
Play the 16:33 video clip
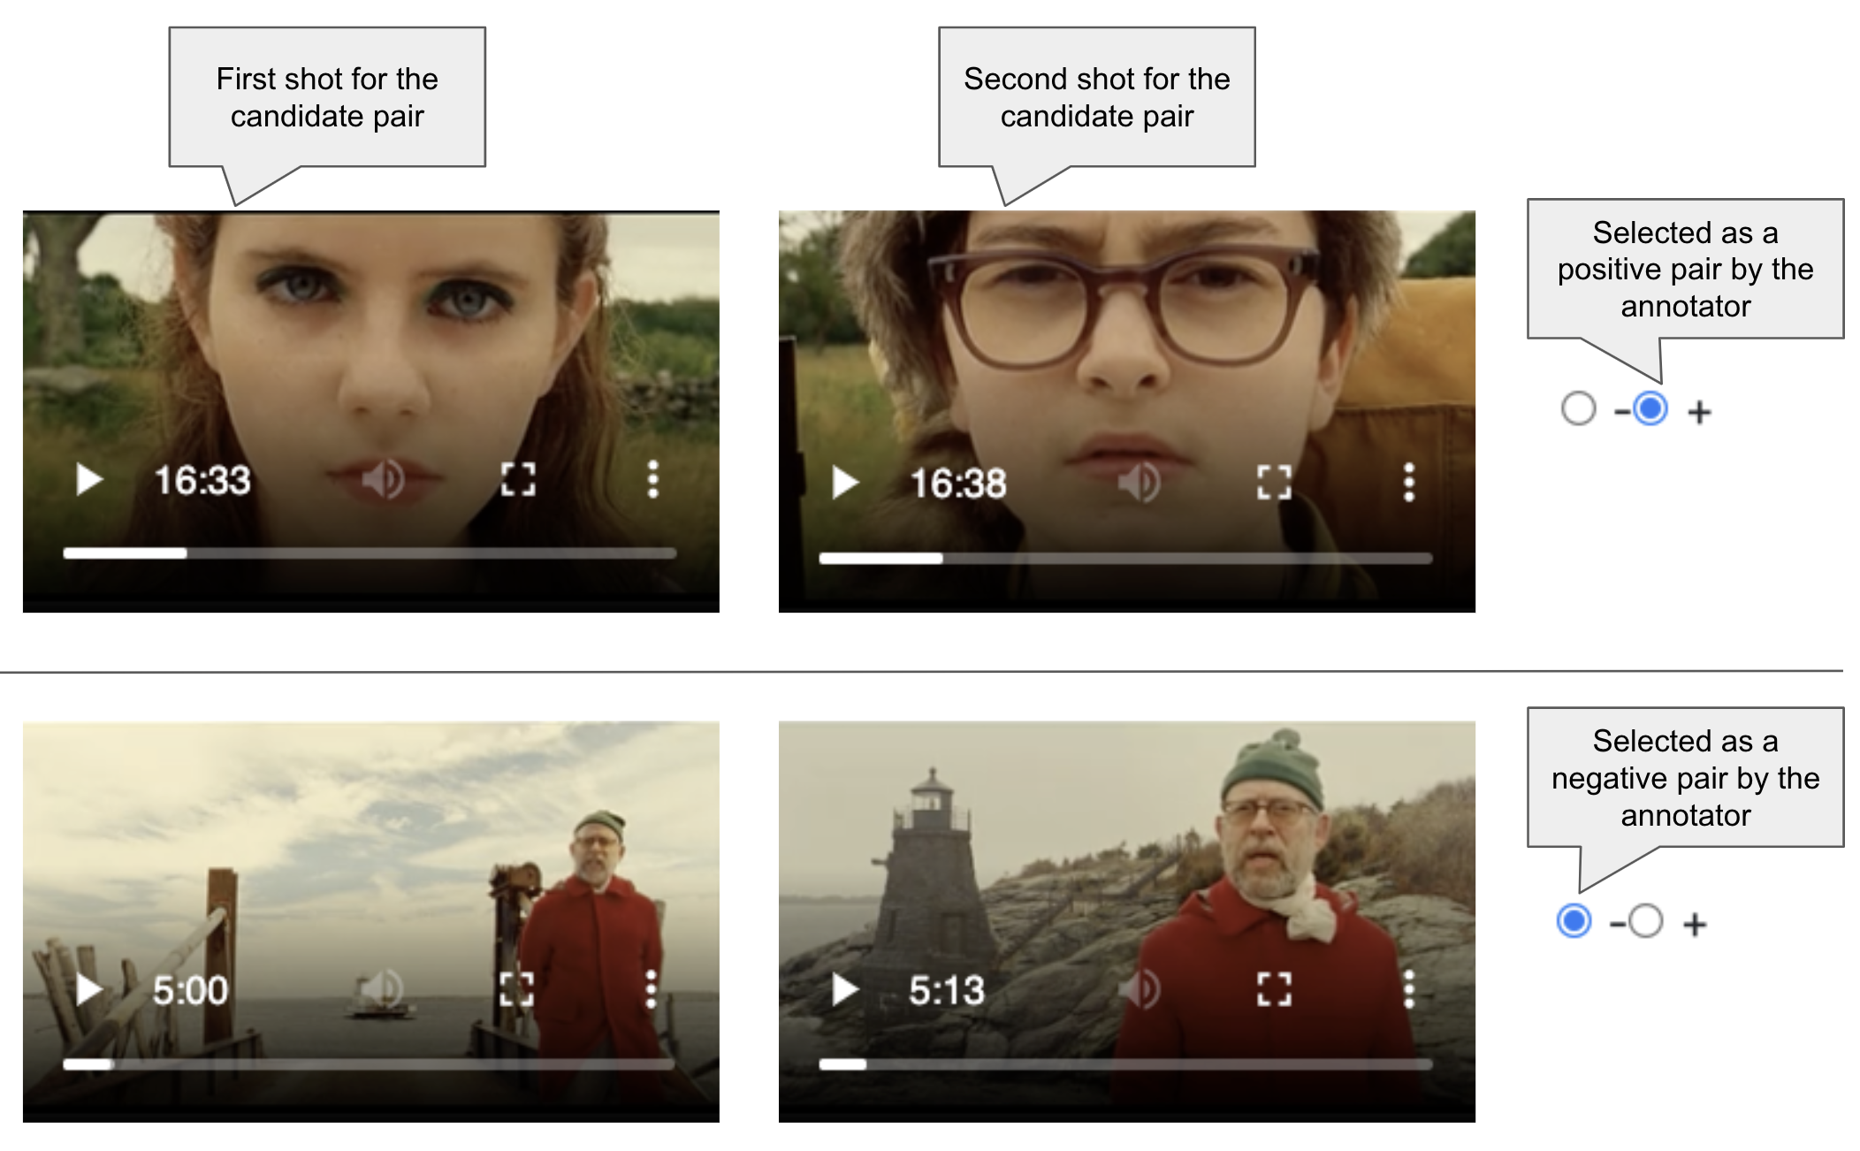click(88, 480)
